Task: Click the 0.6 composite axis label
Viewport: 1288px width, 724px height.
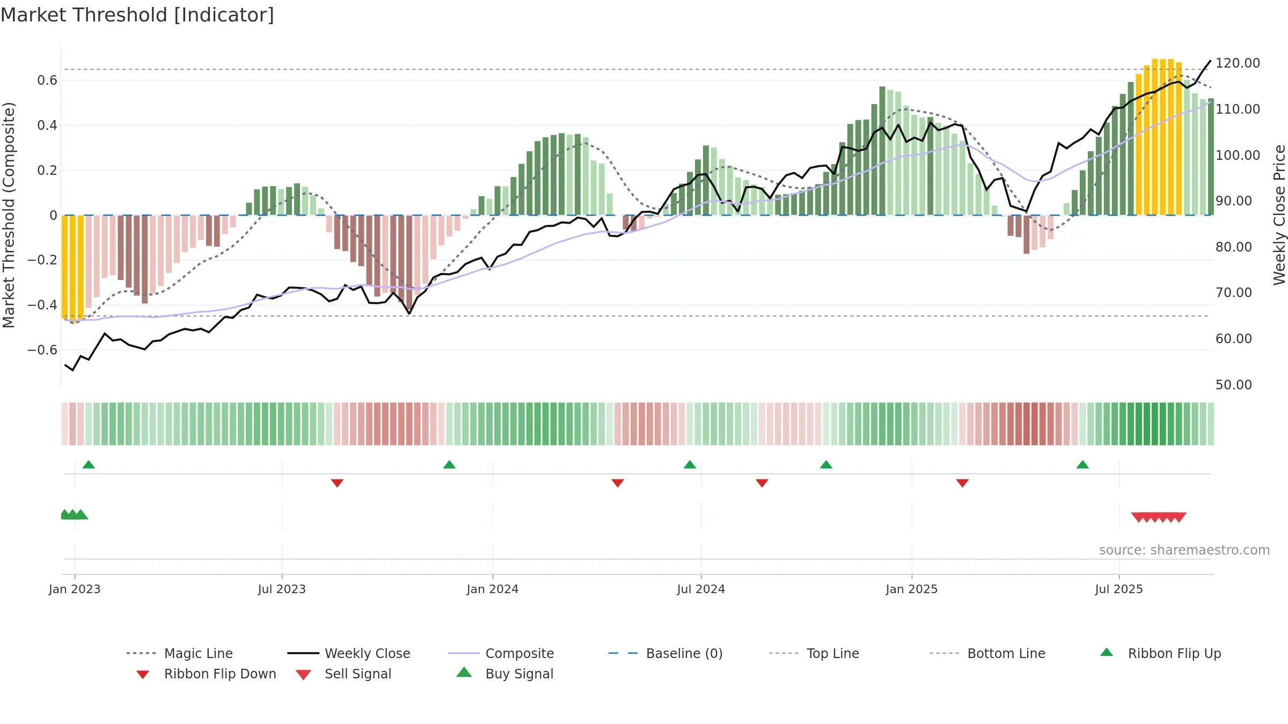Action: click(47, 80)
